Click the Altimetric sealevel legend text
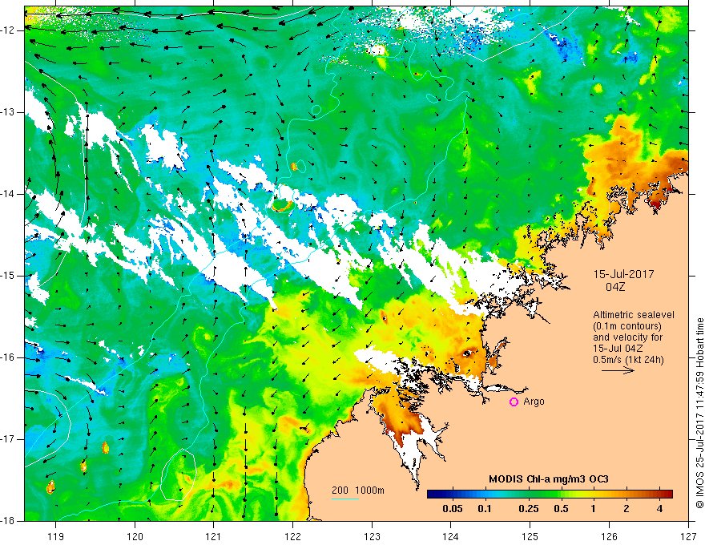The image size is (705, 545). tap(633, 315)
